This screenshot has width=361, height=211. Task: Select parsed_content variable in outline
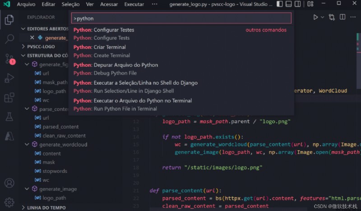click(60, 126)
